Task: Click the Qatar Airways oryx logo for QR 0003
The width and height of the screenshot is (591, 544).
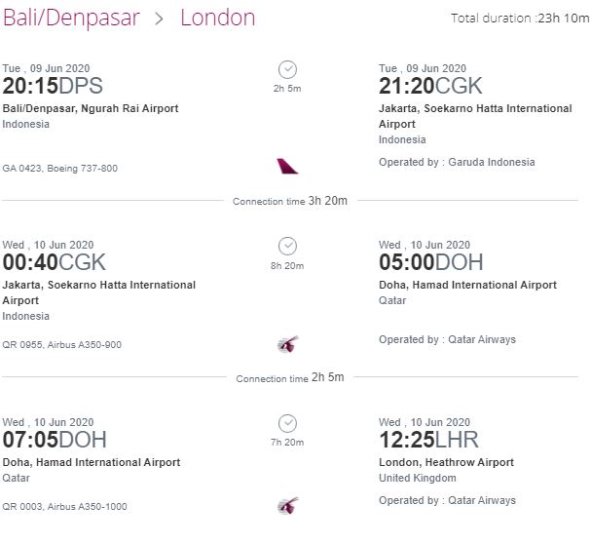Action: 288,506
